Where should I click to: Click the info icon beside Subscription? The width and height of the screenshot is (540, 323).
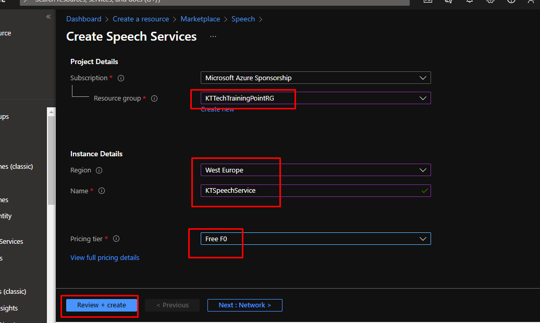[x=121, y=78]
